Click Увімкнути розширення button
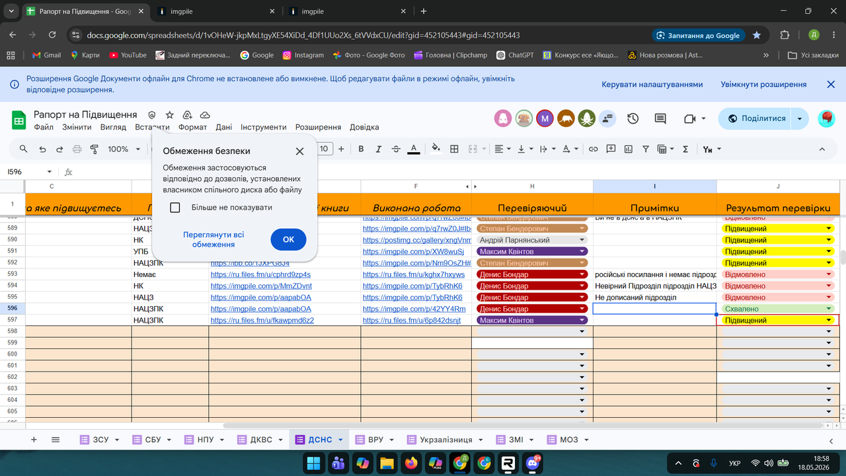Viewport: 846px width, 476px height. tap(763, 85)
